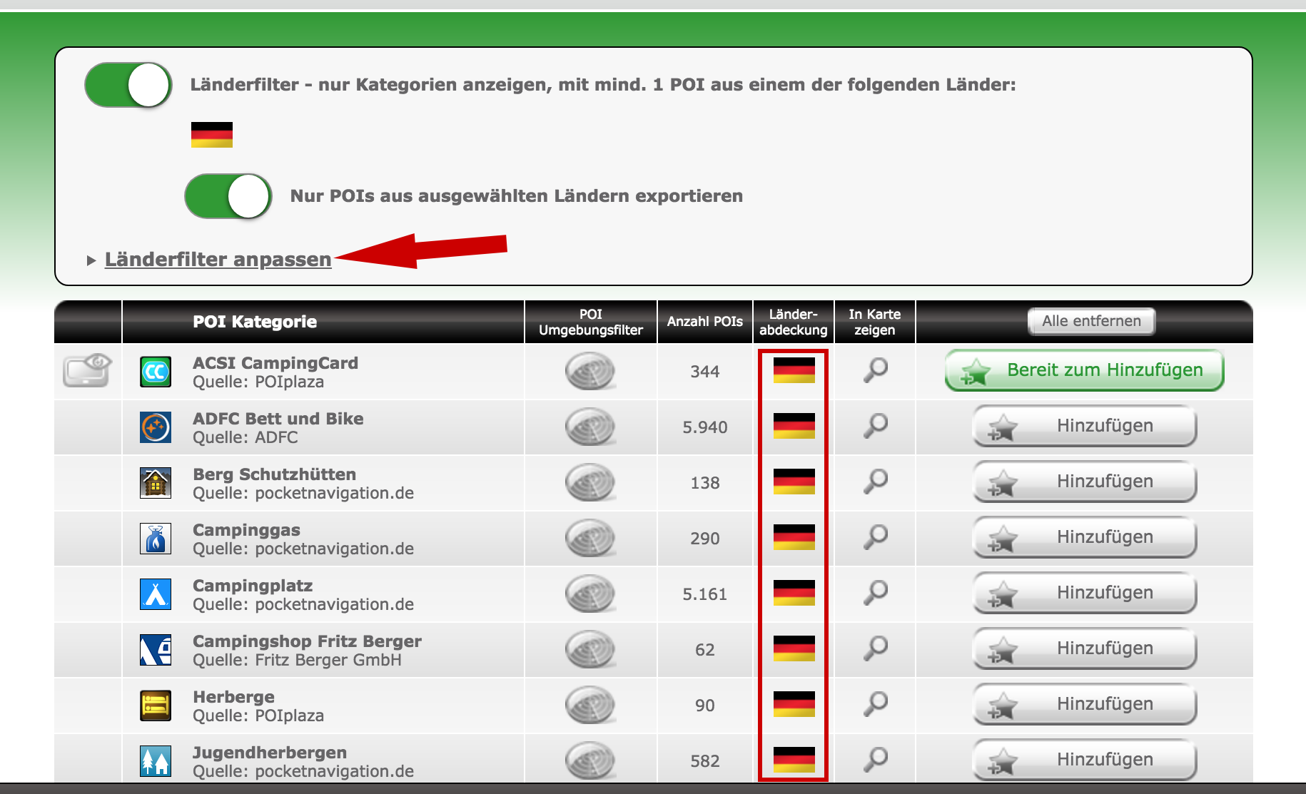This screenshot has height=794, width=1306.
Task: Open radar filter for ACSI CampingCard
Action: click(589, 372)
